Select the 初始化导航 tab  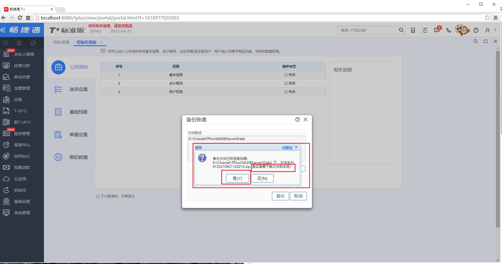(x=87, y=42)
